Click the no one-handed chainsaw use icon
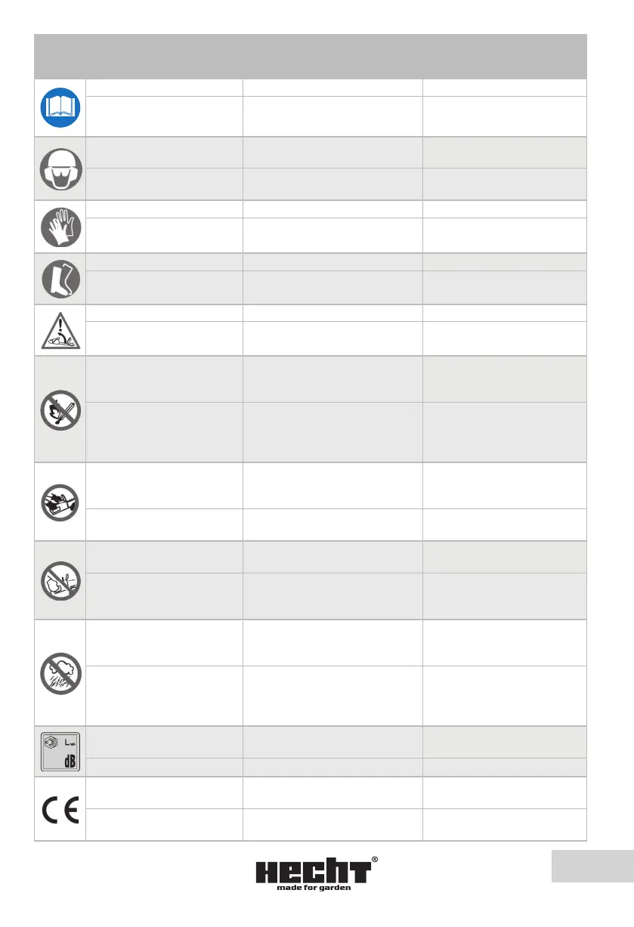 62,502
